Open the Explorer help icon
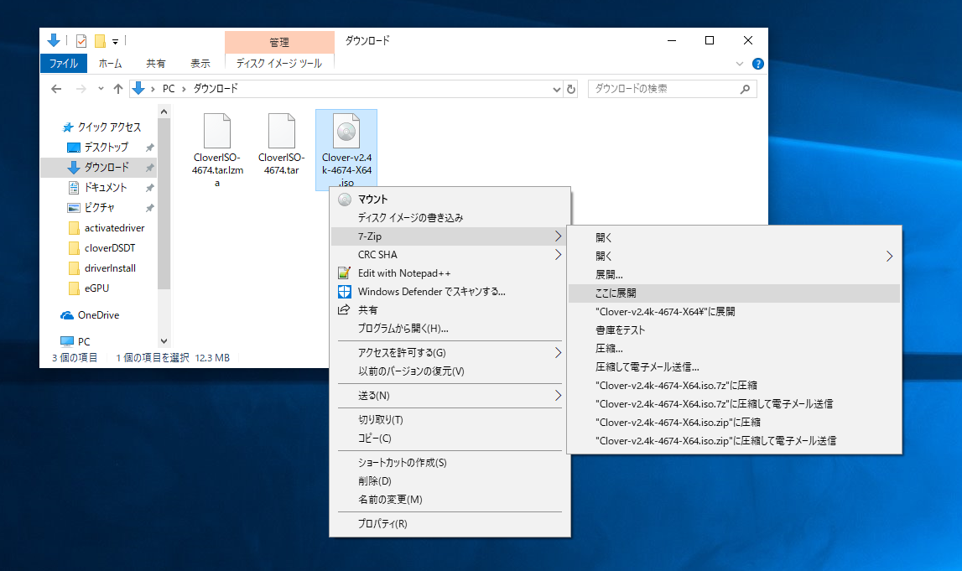 757,64
